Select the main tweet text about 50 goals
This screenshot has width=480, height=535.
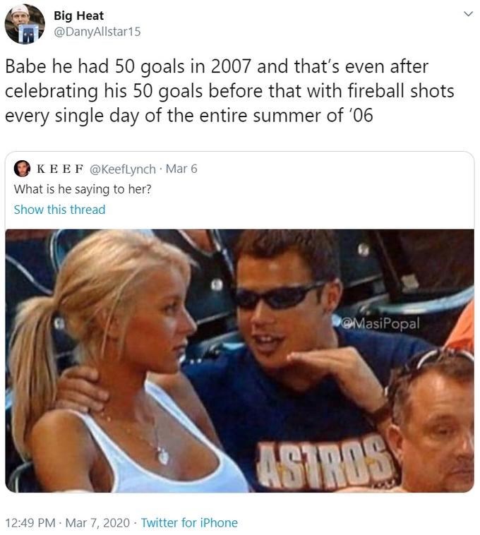(229, 91)
